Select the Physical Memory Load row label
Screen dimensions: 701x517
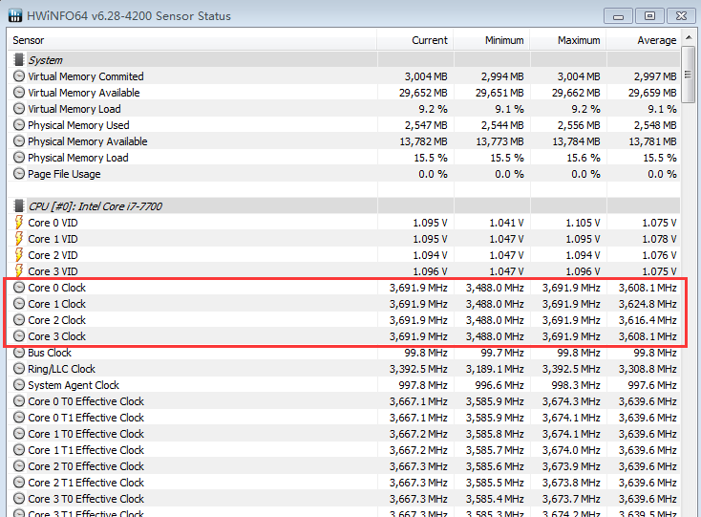(77, 158)
